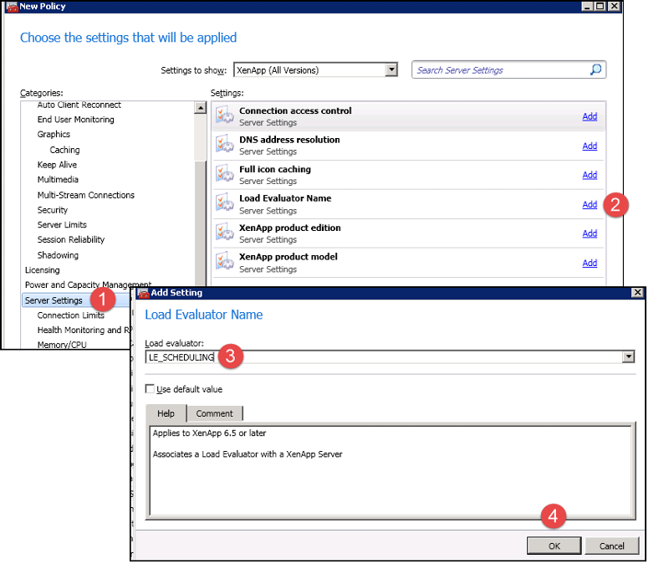Confirm the Add Setting dialog with OK
The height and width of the screenshot is (574, 669).
coord(554,546)
